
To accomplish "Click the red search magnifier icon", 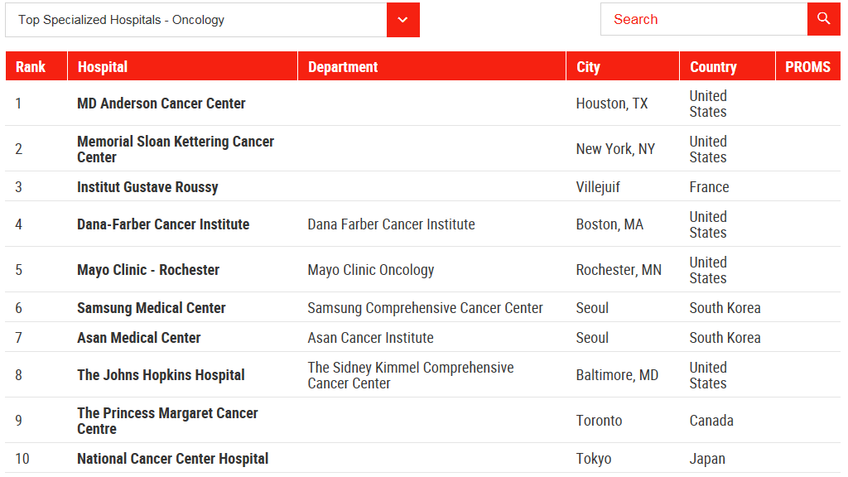I will click(823, 19).
